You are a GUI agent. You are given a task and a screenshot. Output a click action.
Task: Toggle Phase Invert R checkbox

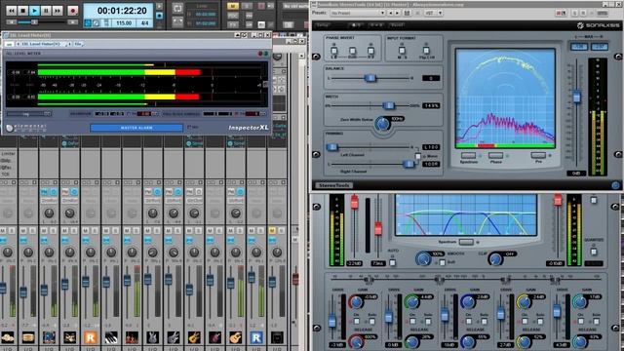[370, 51]
